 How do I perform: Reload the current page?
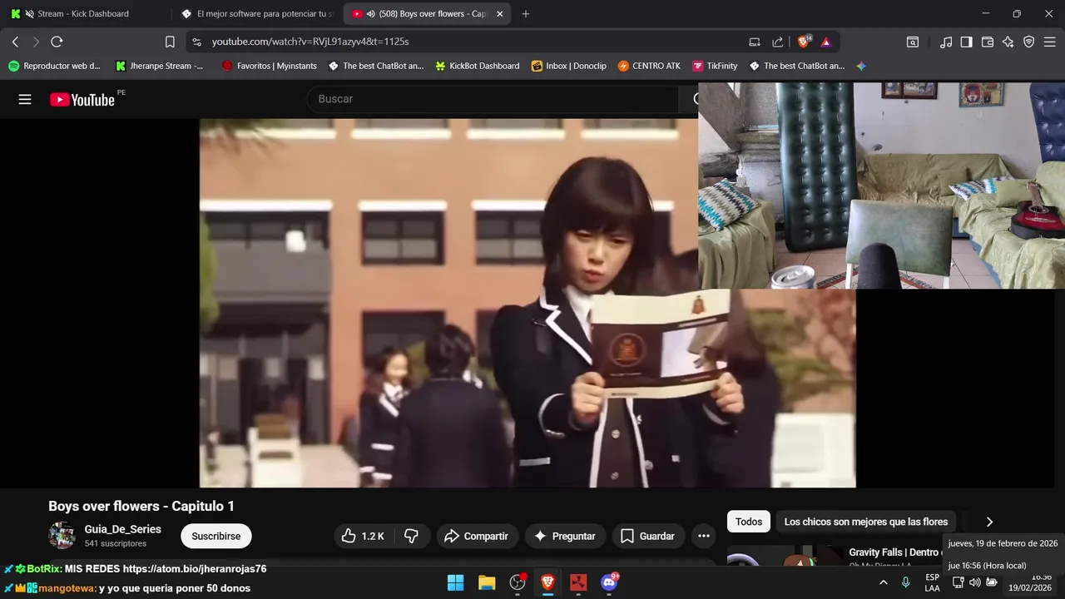coord(57,42)
